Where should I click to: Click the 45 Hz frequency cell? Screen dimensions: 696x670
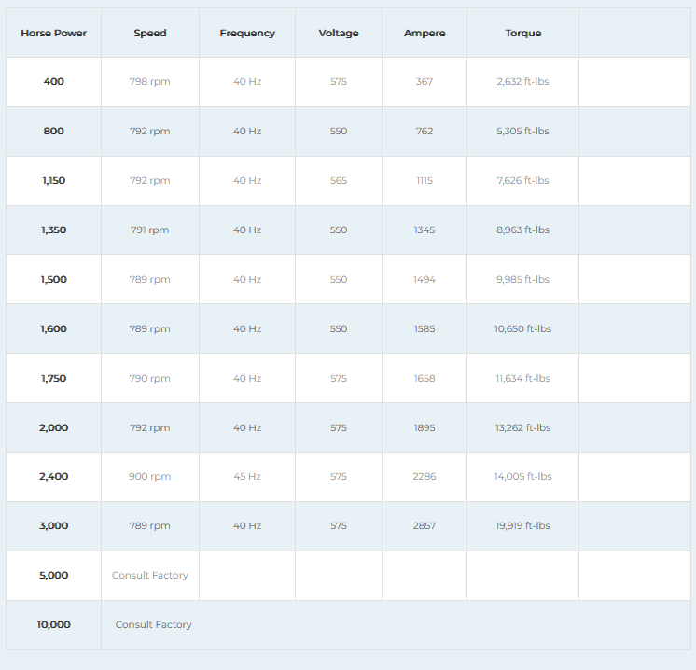tap(247, 477)
